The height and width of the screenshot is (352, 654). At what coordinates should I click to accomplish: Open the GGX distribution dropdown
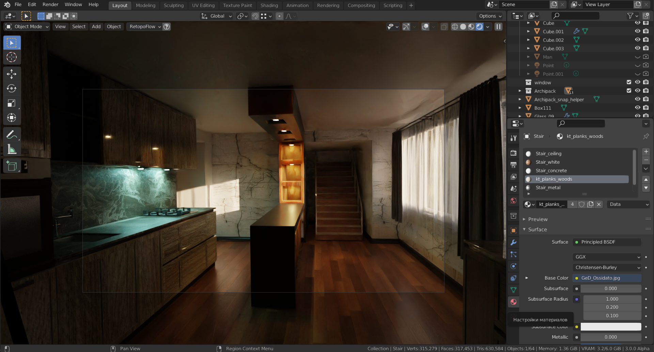(607, 257)
